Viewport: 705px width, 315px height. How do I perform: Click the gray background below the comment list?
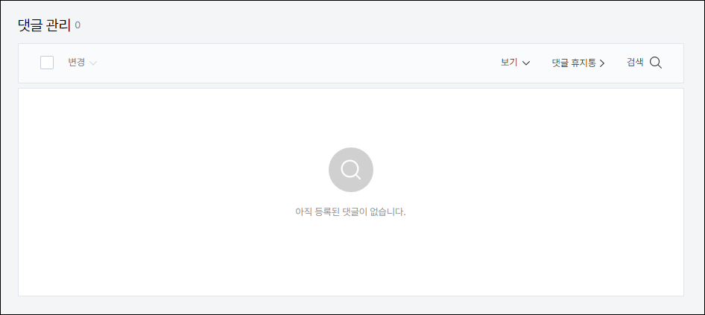tap(351, 305)
